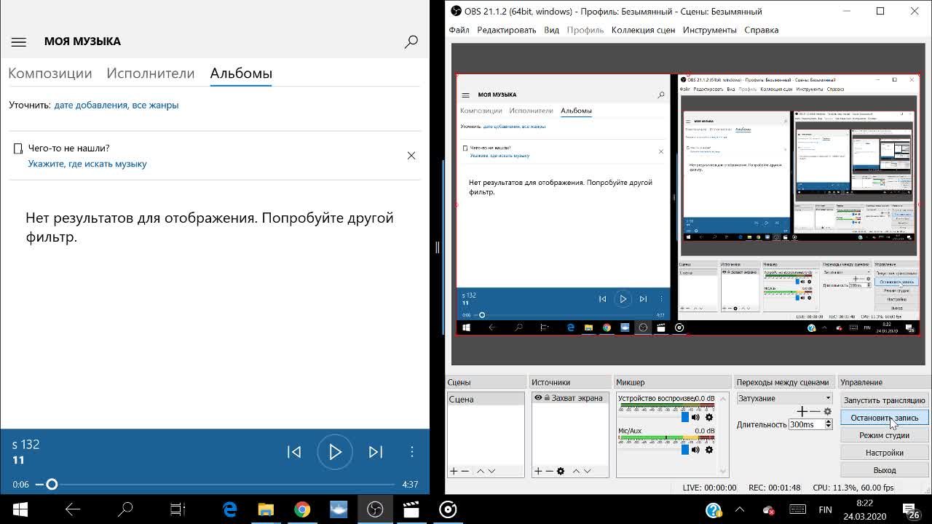Play the current track
Viewport: 932px width, 524px height.
(x=335, y=452)
